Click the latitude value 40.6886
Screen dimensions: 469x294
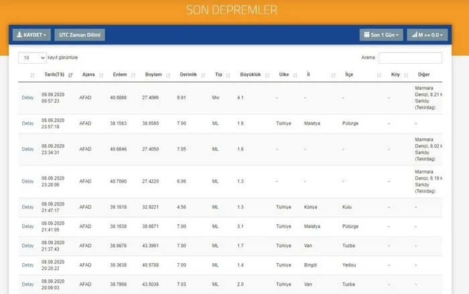(118, 98)
